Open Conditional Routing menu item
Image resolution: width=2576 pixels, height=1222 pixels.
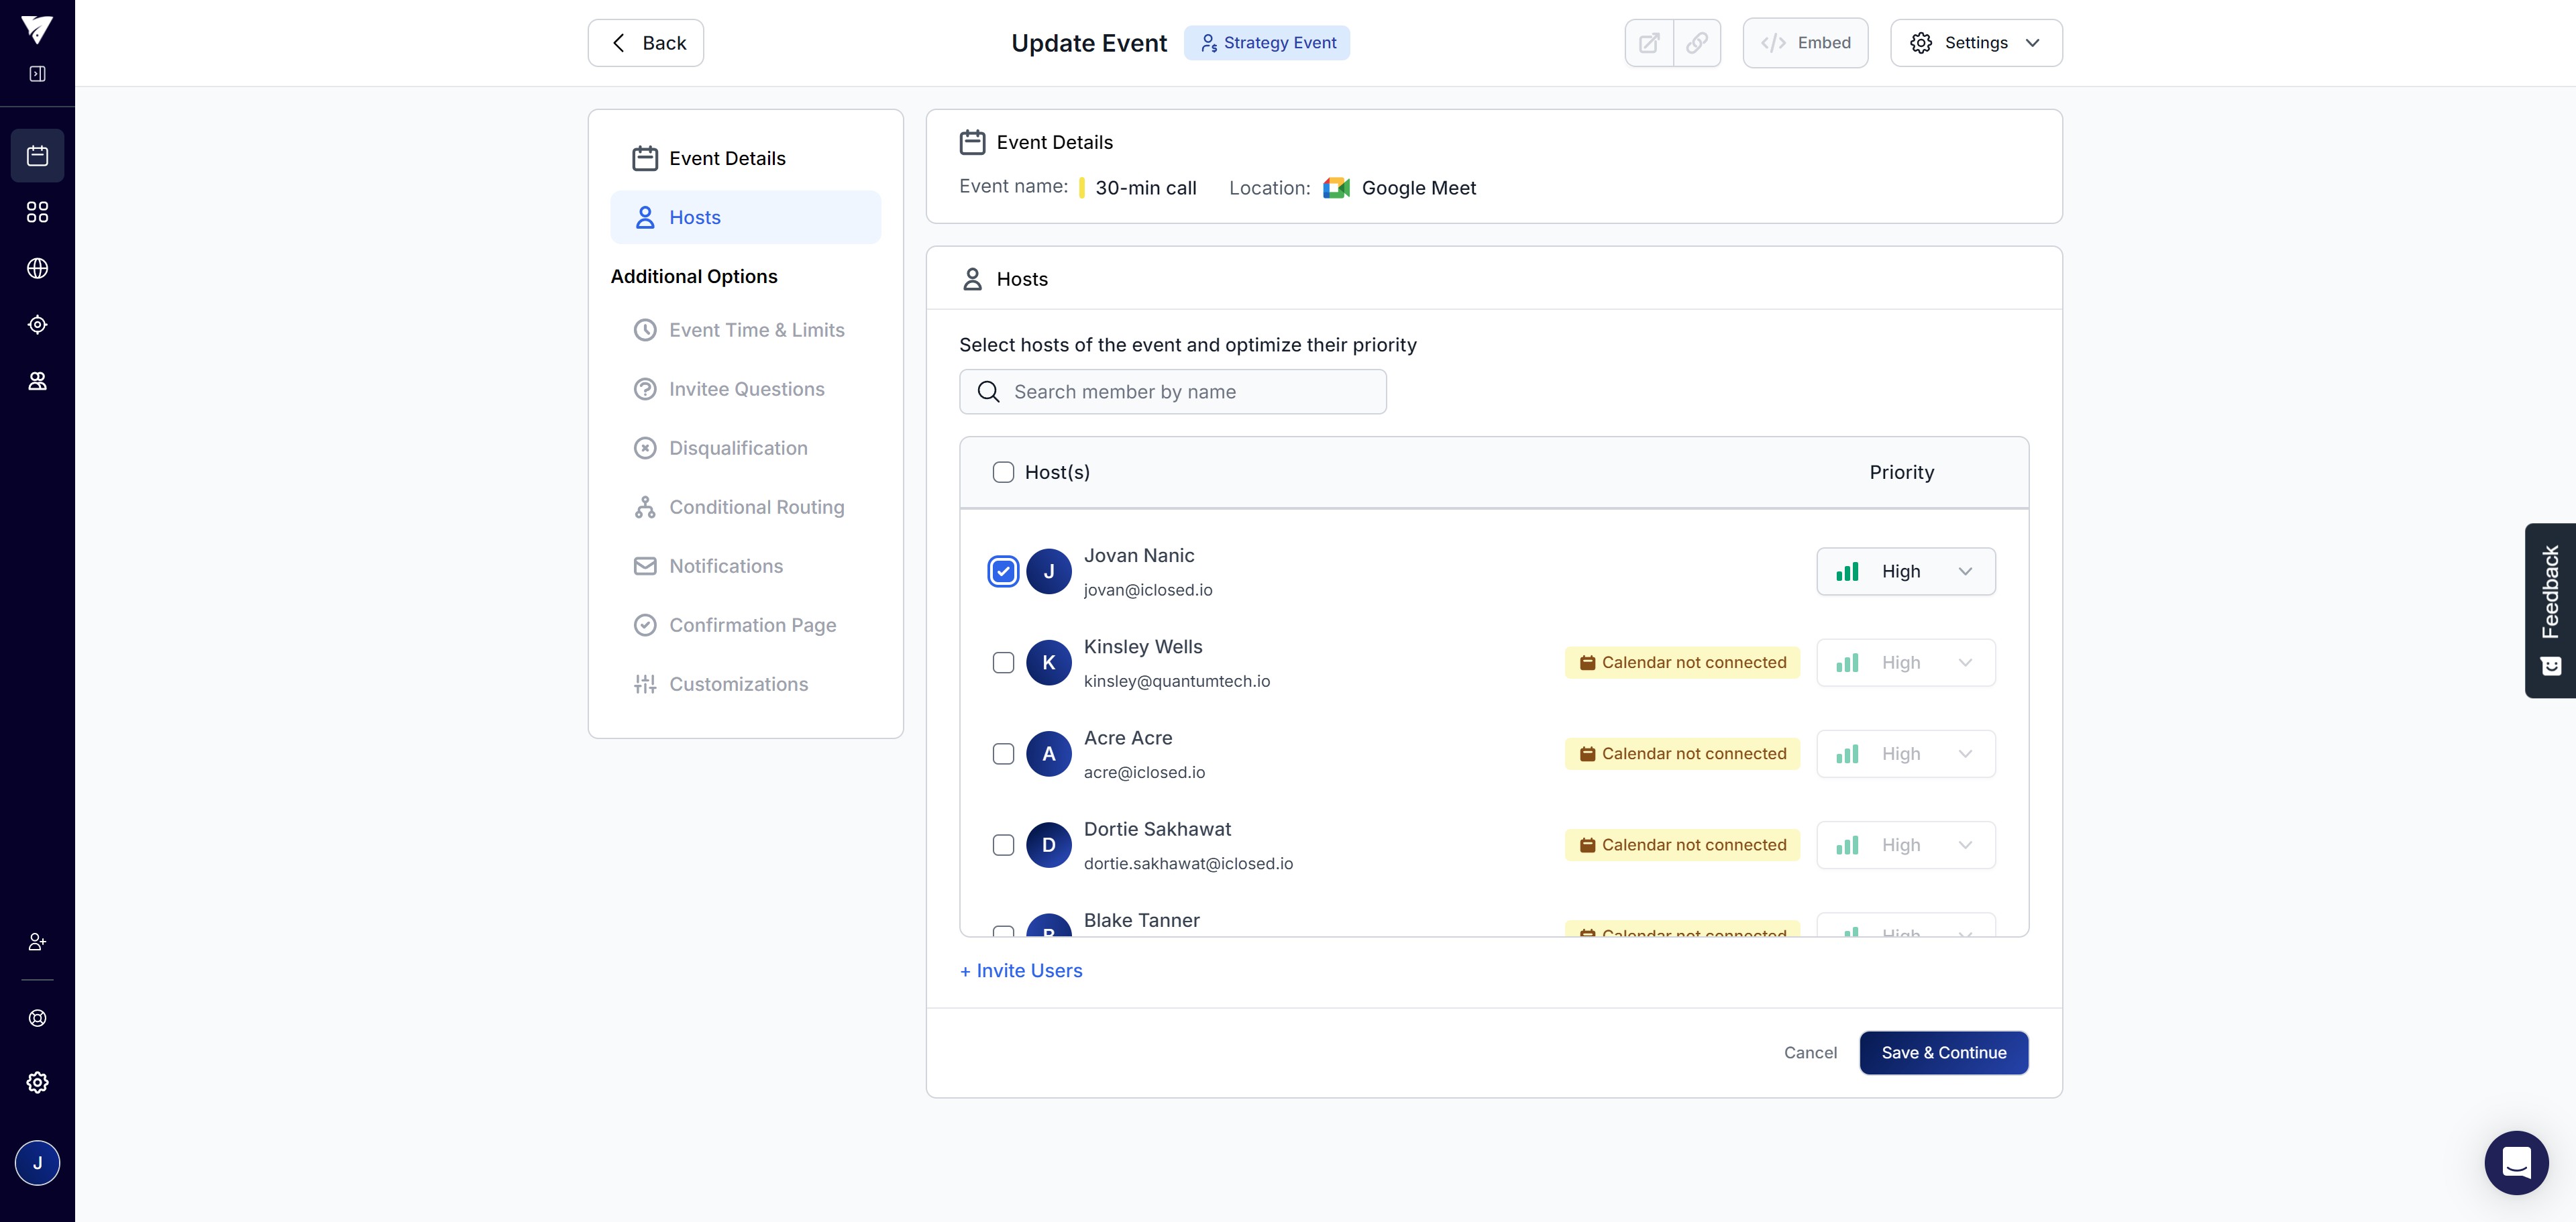tap(756, 507)
